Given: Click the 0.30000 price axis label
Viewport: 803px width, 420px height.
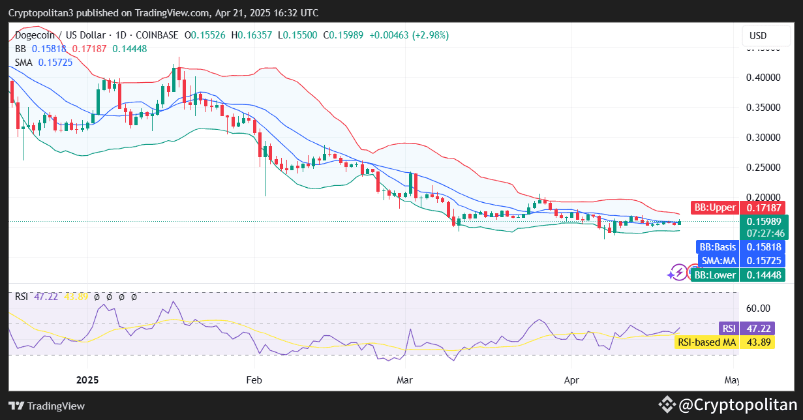Looking at the screenshot, I should pyautogui.click(x=762, y=138).
